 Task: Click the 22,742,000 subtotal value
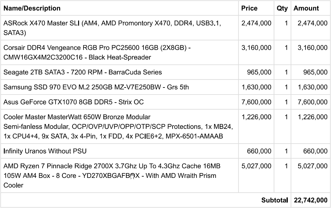pyautogui.click(x=311, y=200)
